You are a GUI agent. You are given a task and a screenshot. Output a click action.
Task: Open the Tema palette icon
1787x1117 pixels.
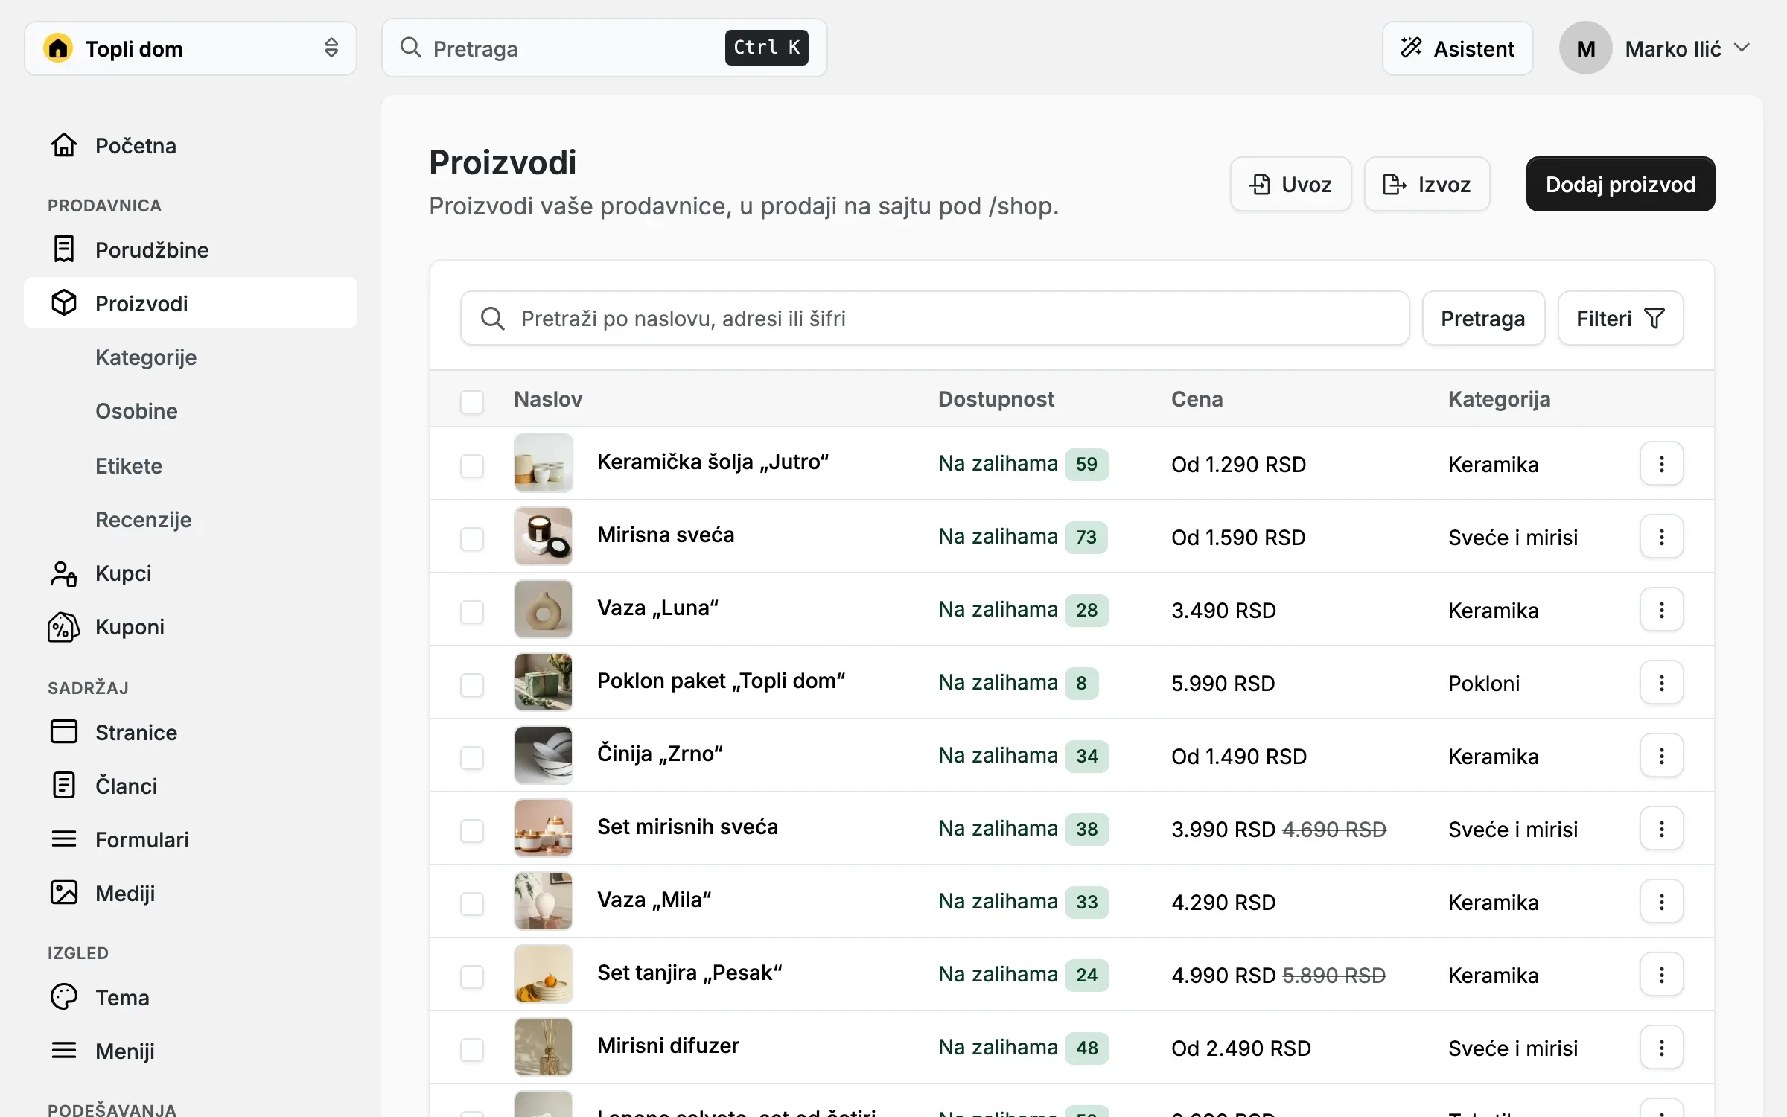click(x=64, y=997)
